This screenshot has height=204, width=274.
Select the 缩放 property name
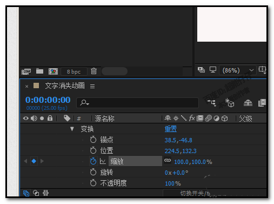[x=117, y=161]
